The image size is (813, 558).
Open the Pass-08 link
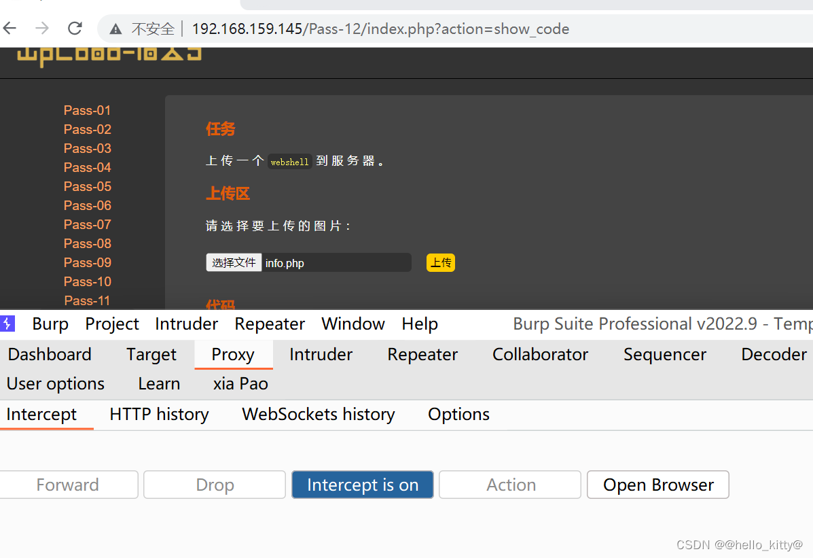87,243
